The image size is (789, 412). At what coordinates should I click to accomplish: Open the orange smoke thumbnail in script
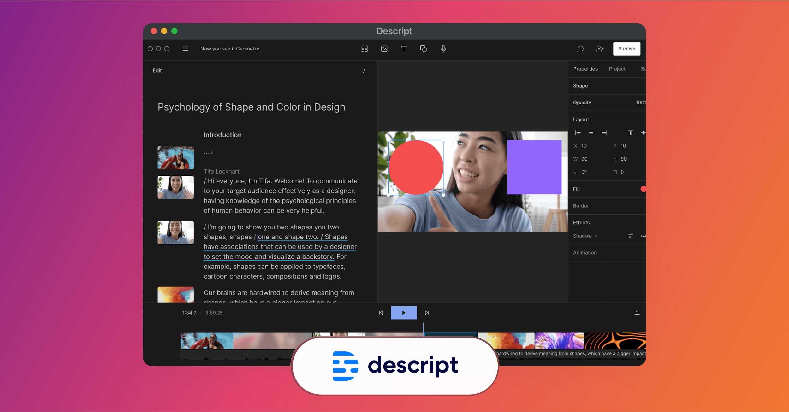coord(175,295)
